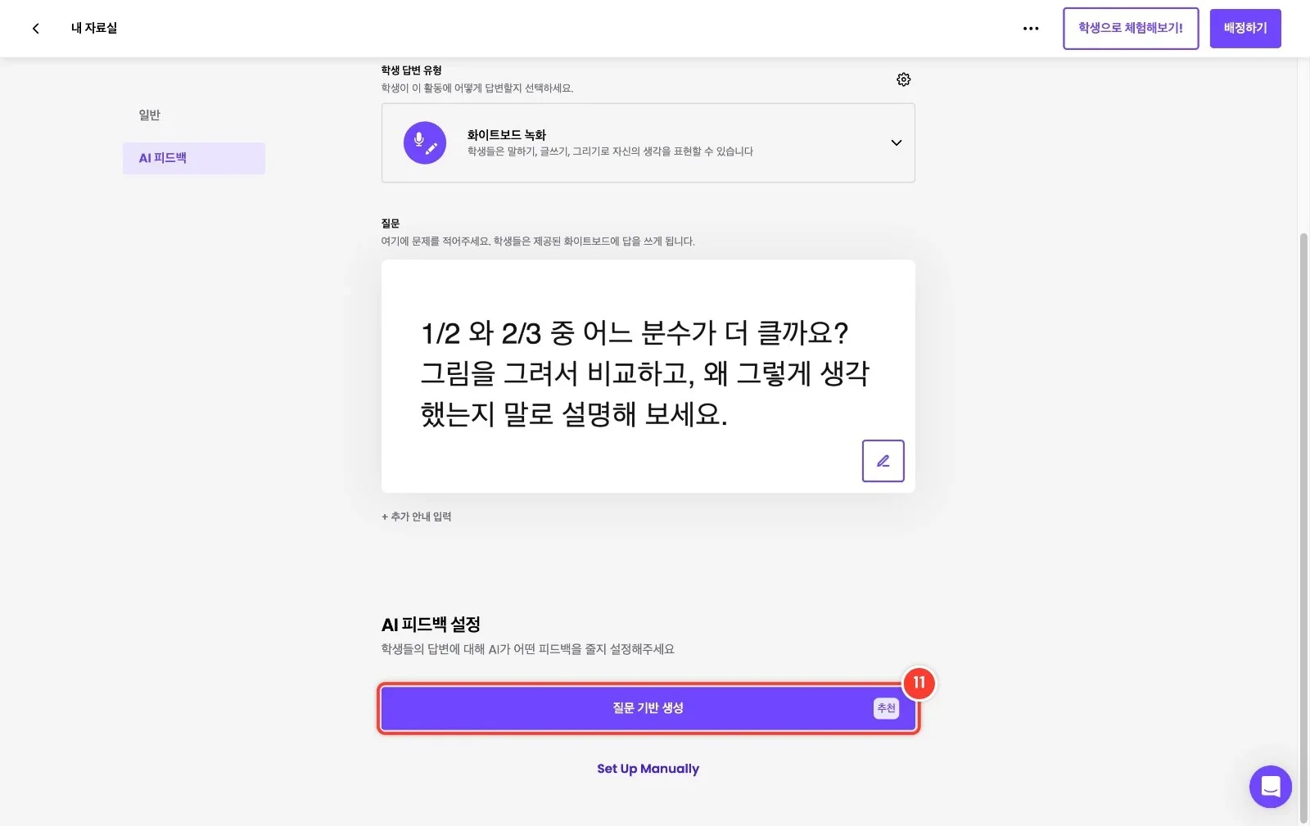1310x826 pixels.
Task: Go back using the left arrow
Action: 35,29
